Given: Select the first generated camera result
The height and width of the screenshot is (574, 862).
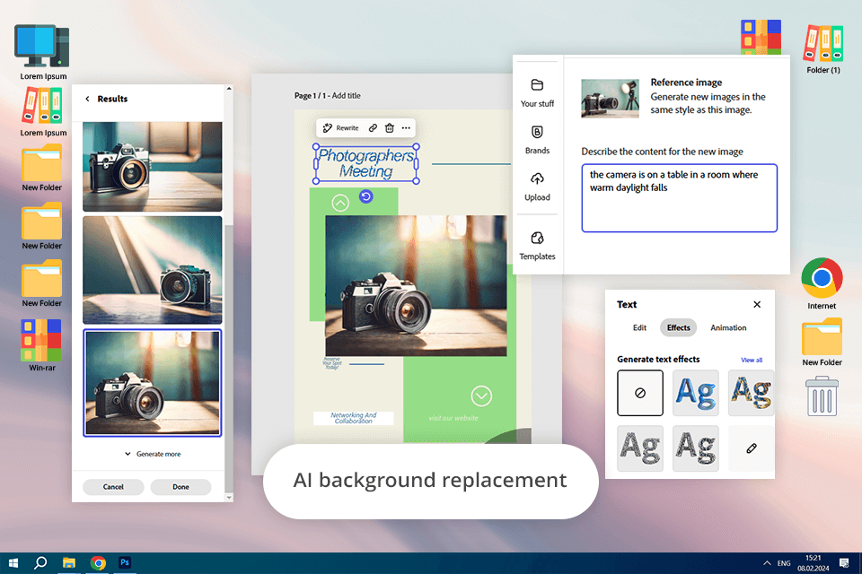Looking at the screenshot, I should click(153, 167).
